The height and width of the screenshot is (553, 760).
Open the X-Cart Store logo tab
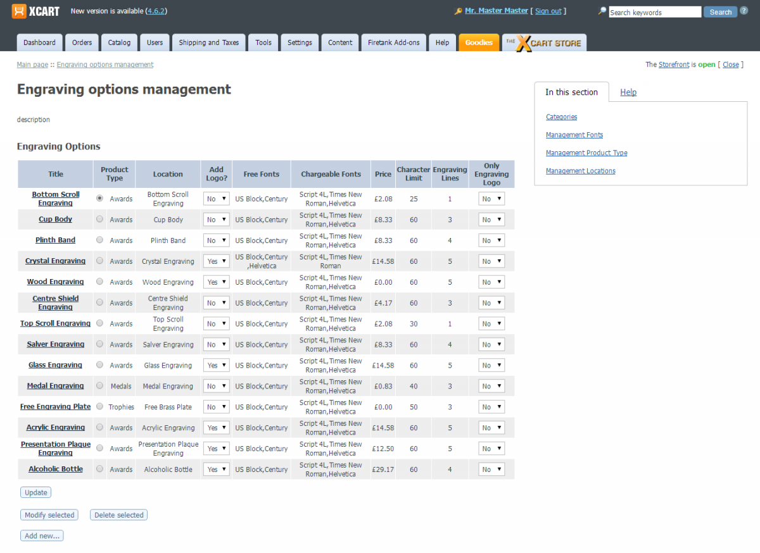point(544,43)
